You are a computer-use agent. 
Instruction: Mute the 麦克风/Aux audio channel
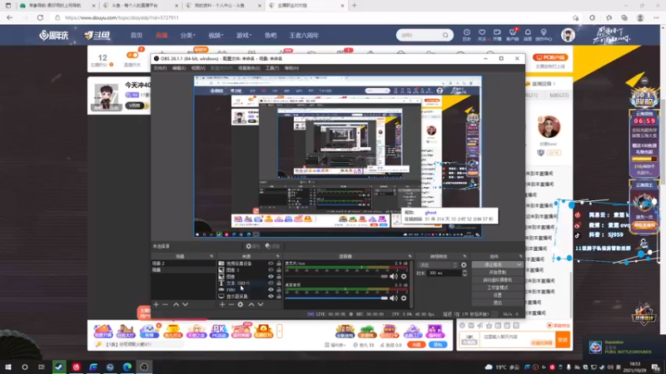[394, 277]
